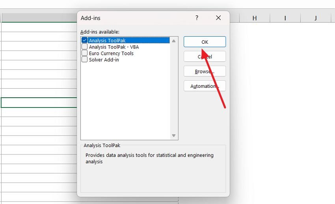335x204 pixels.
Task: Select column J header in spreadsheet
Action: tap(316, 18)
